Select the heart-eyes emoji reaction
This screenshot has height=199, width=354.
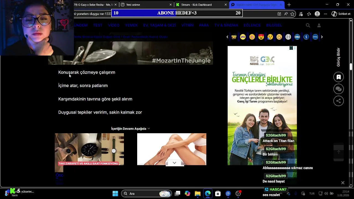pos(261,37)
